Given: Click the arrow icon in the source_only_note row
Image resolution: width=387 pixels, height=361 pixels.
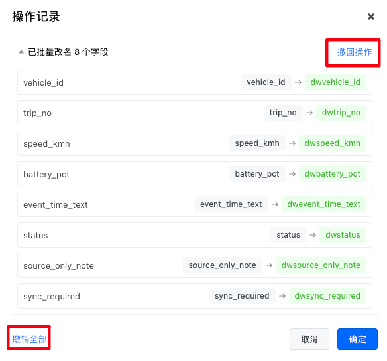Looking at the screenshot, I should [x=269, y=265].
